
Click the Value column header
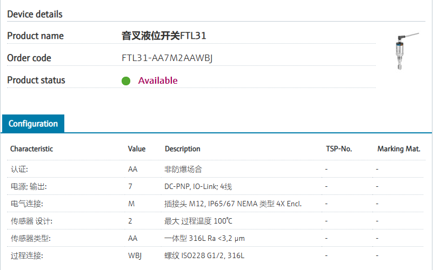pyautogui.click(x=137, y=149)
